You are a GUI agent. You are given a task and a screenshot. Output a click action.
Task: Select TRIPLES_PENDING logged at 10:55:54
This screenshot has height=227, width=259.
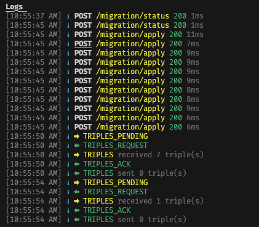[116, 183]
